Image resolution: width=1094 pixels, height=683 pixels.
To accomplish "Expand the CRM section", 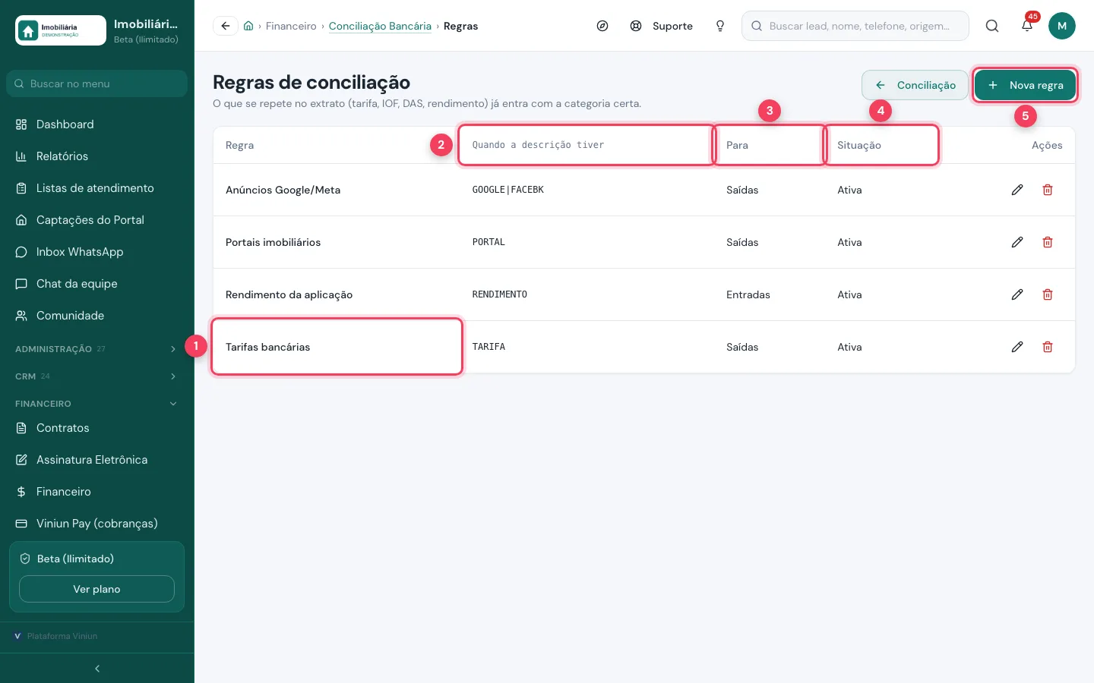I will (x=96, y=376).
